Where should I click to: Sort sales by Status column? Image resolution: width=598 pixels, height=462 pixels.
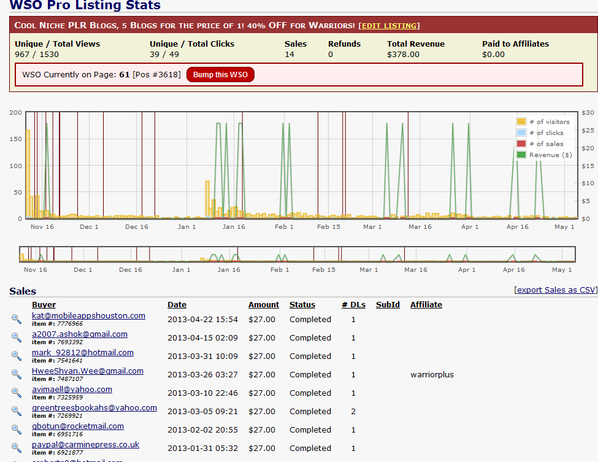pyautogui.click(x=302, y=305)
